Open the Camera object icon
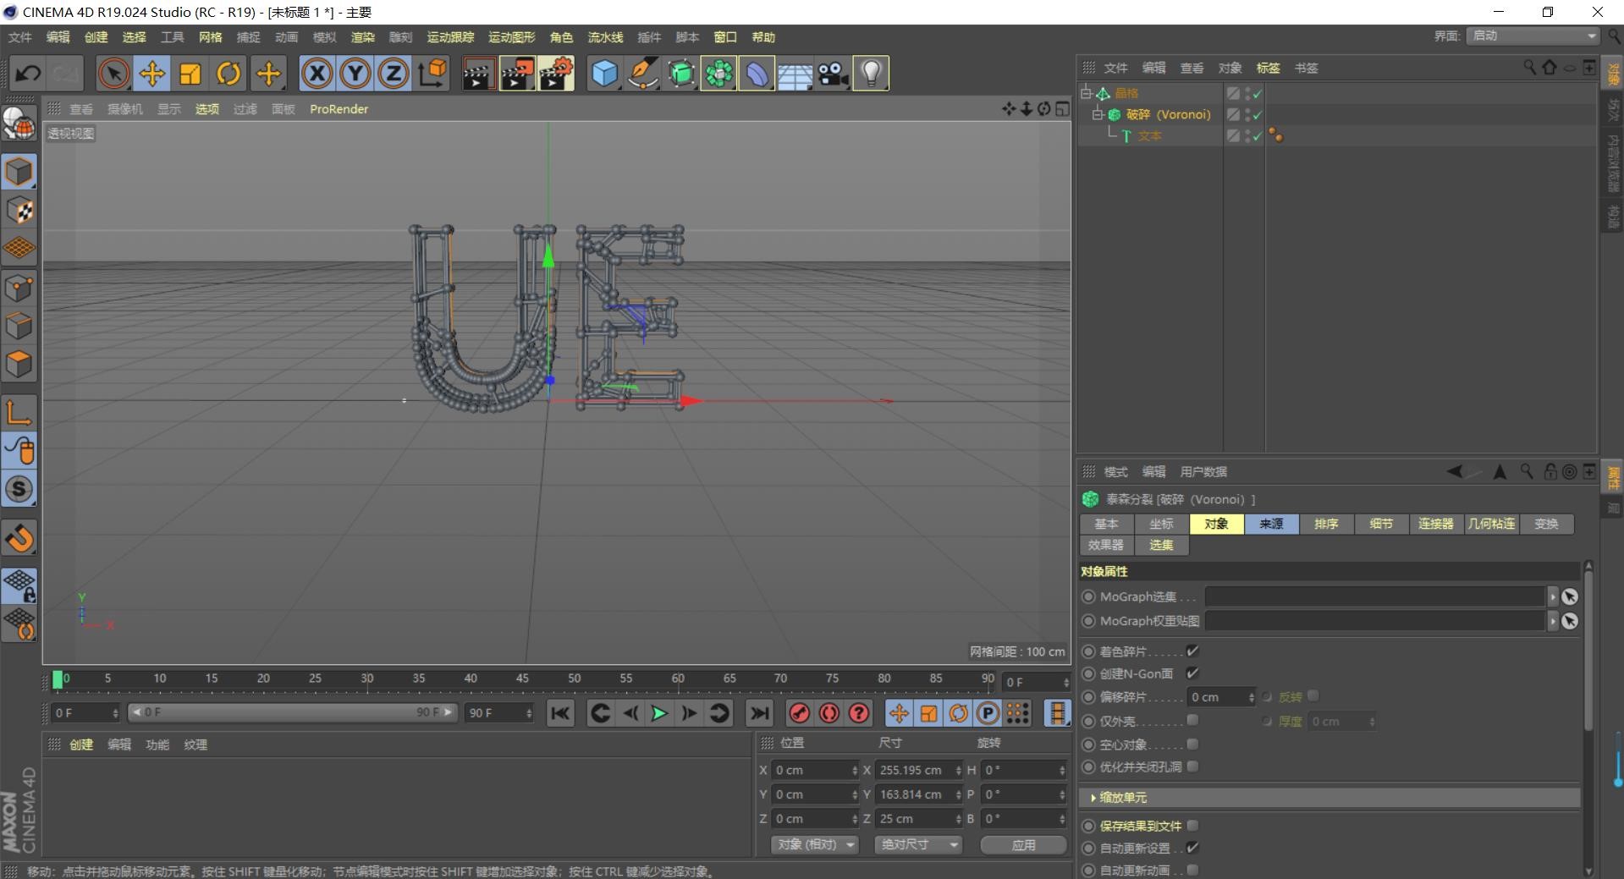Viewport: 1624px width, 879px height. coord(834,74)
